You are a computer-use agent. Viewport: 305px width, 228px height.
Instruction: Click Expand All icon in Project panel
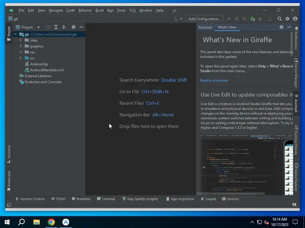click(x=56, y=27)
